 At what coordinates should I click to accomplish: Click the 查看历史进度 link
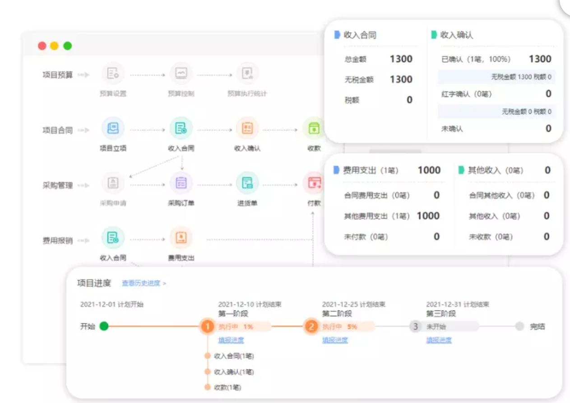tap(144, 283)
